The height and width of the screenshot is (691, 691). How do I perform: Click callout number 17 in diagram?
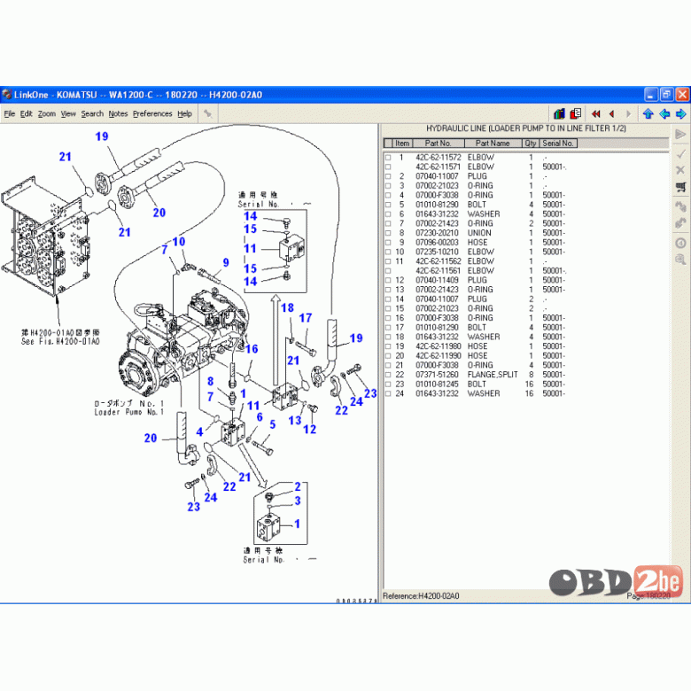pos(306,318)
